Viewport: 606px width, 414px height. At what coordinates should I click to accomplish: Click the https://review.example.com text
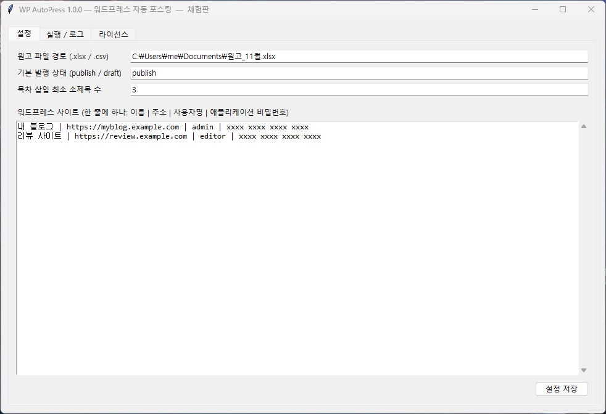(x=131, y=136)
